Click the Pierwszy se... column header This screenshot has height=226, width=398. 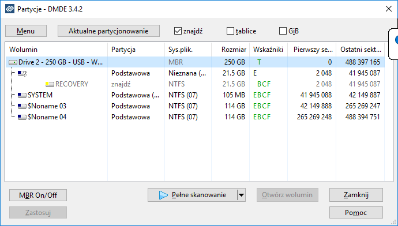(x=312, y=50)
